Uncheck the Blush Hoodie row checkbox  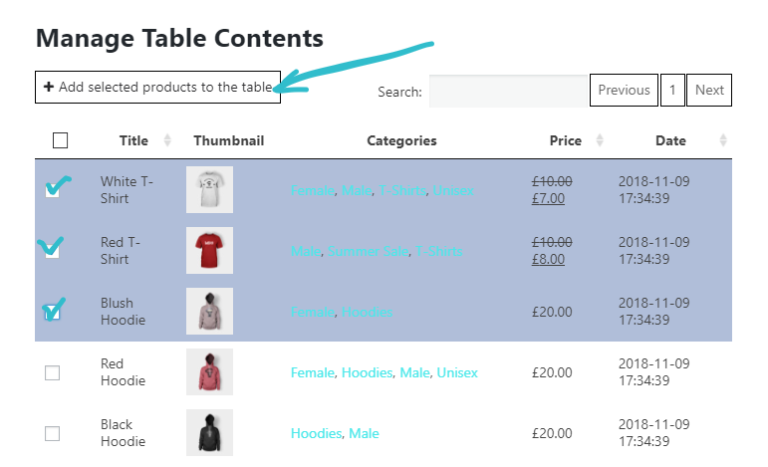[x=53, y=312]
